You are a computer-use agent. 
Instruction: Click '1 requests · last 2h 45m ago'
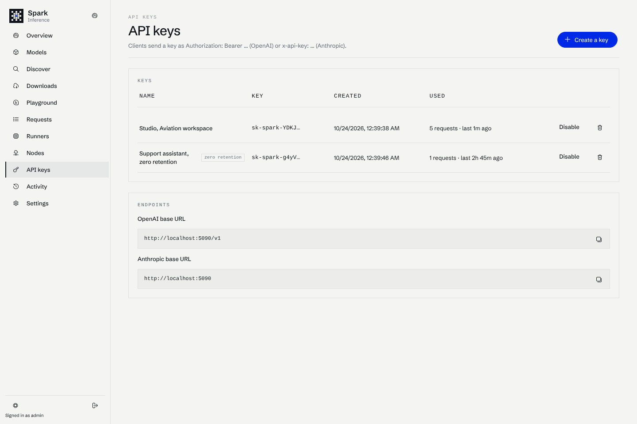click(466, 158)
